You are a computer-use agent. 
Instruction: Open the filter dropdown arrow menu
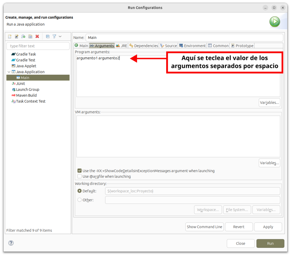60,36
